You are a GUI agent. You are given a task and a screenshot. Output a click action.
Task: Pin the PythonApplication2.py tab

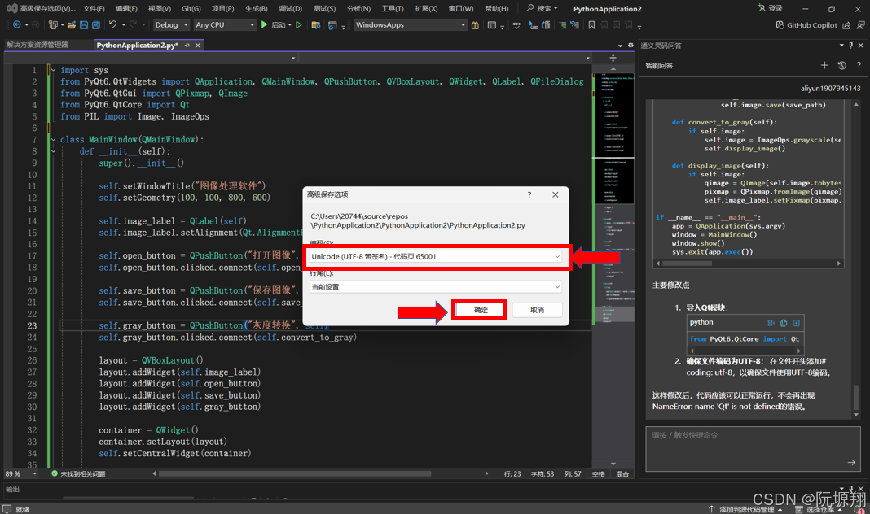(187, 46)
